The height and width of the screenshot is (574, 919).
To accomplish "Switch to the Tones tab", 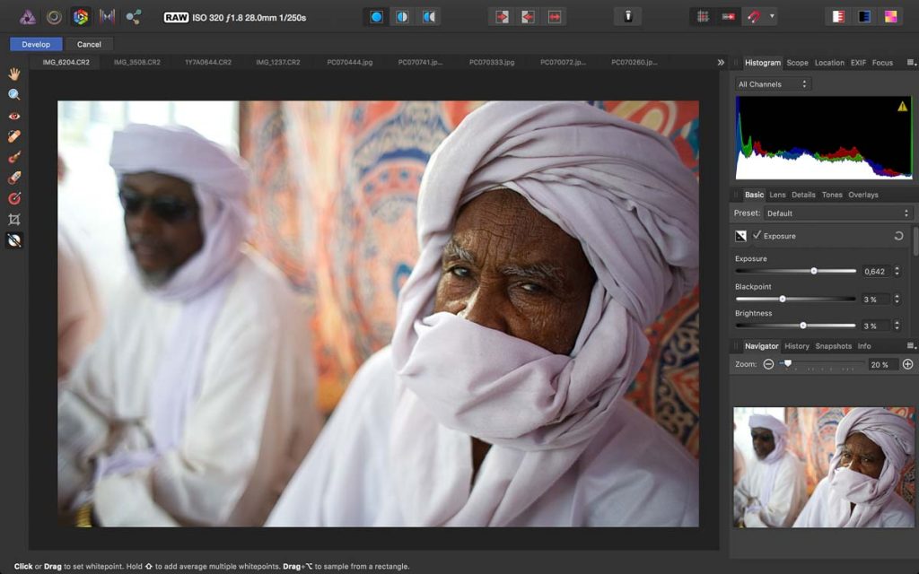I will click(832, 195).
